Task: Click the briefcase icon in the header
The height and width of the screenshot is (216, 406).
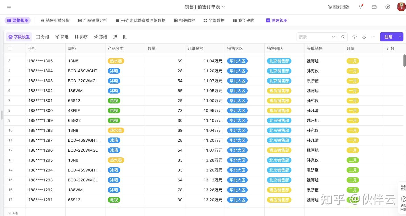Action: coord(374,7)
